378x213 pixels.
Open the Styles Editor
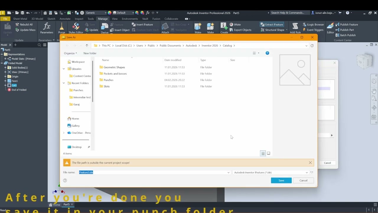(x=76, y=28)
